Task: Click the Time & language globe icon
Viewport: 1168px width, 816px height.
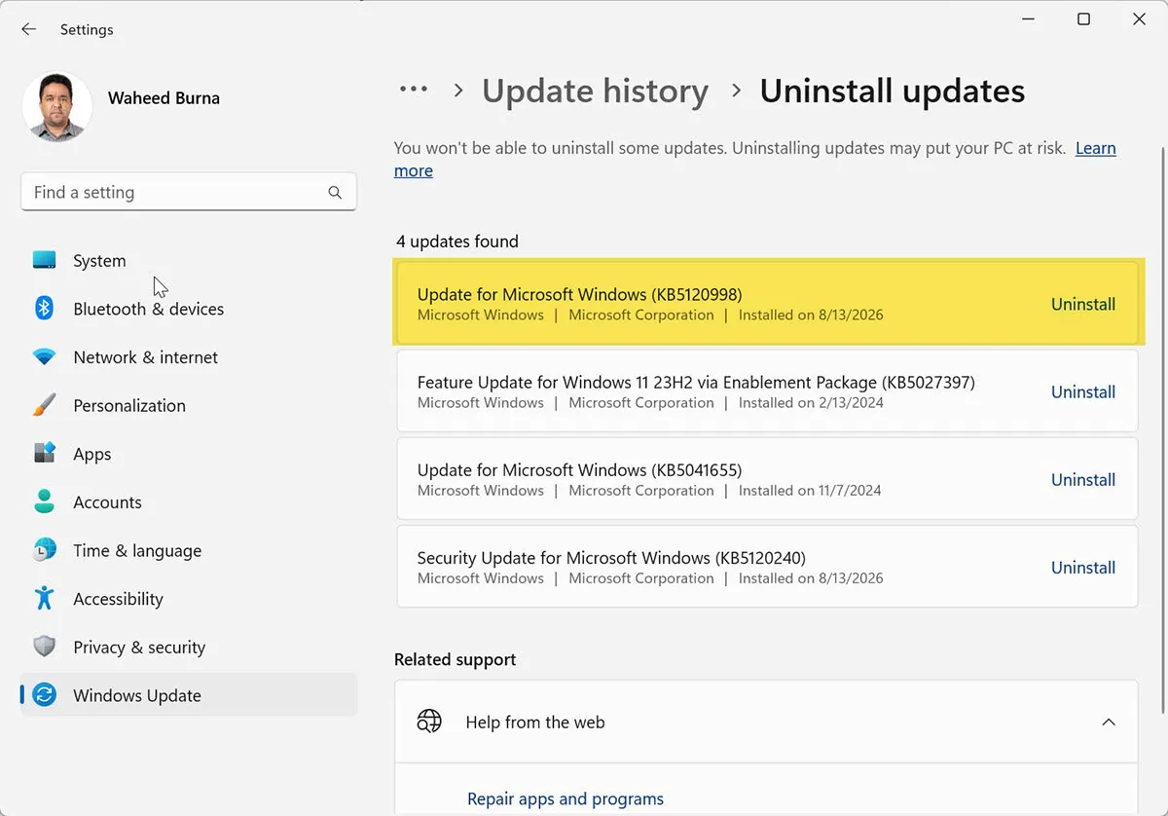Action: [x=44, y=550]
